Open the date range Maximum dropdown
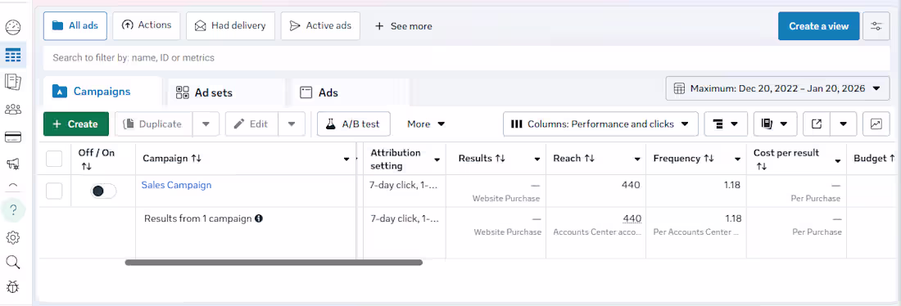Screen dimensions: 901x306 [x=777, y=88]
